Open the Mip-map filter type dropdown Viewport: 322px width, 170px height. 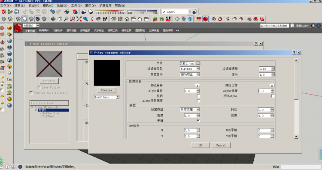[190, 69]
